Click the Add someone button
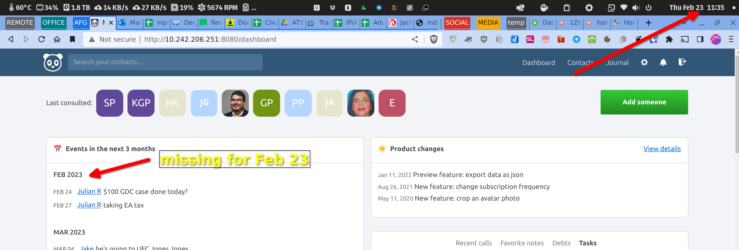 [644, 102]
